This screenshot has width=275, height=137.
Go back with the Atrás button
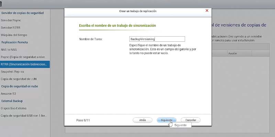(142, 120)
